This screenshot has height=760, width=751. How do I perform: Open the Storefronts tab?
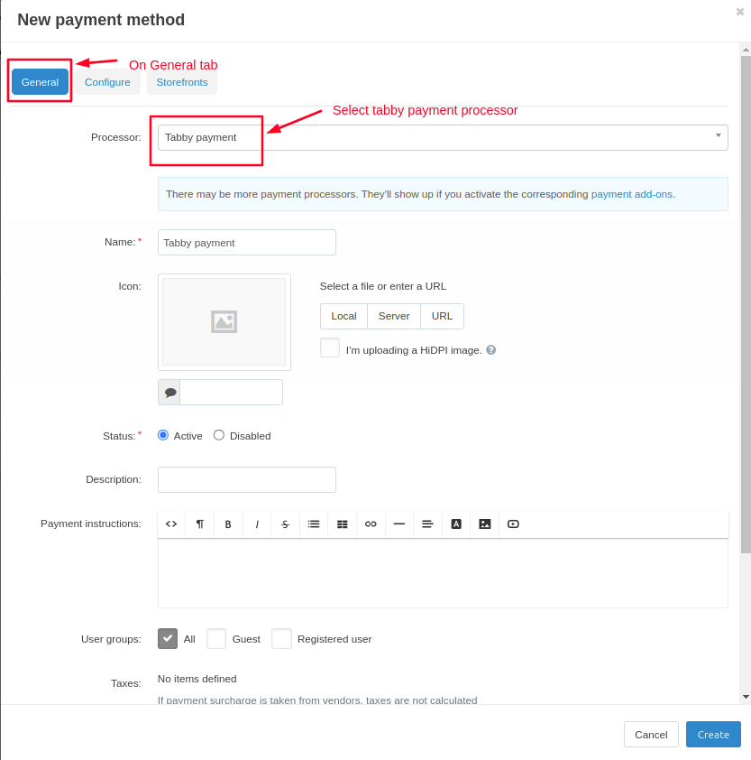click(x=182, y=82)
